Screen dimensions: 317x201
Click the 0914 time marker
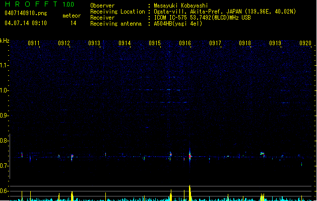point(124,43)
